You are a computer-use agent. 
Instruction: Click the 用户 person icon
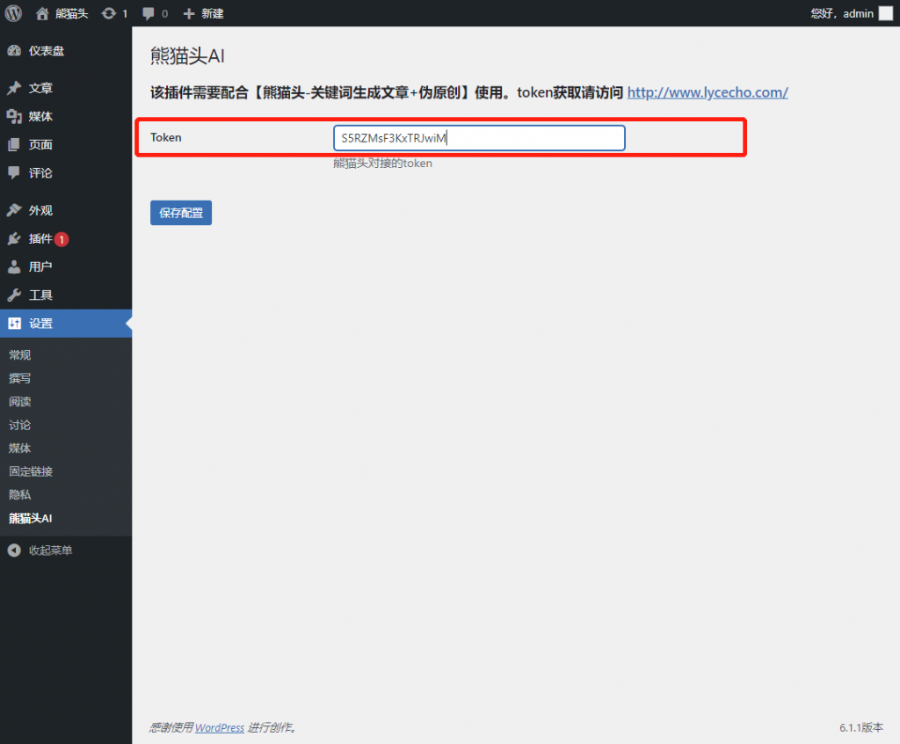tap(14, 266)
